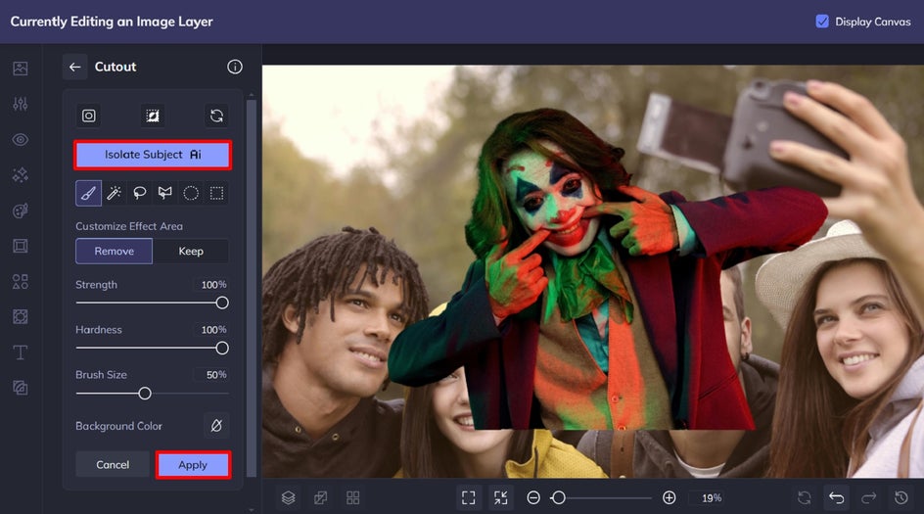
Task: Select Keep effect area mode
Action: tap(191, 251)
